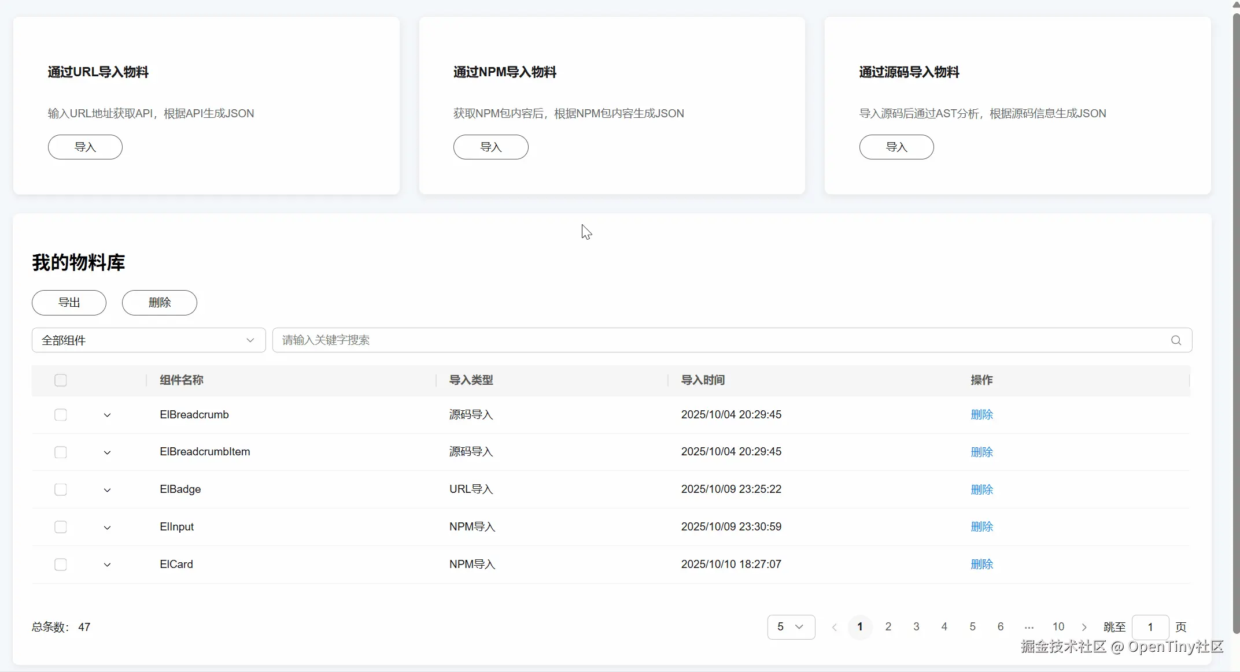Click 导入 under 通过源码导入物料
The image size is (1240, 672).
[896, 147]
